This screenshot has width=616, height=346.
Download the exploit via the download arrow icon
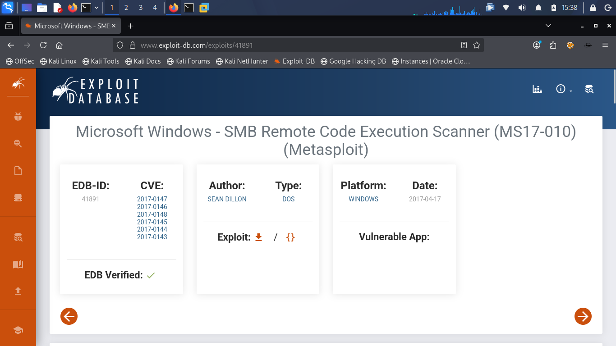coord(258,237)
